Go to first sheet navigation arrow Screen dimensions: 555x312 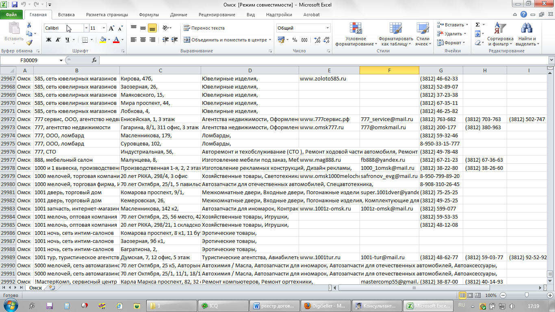[4, 288]
